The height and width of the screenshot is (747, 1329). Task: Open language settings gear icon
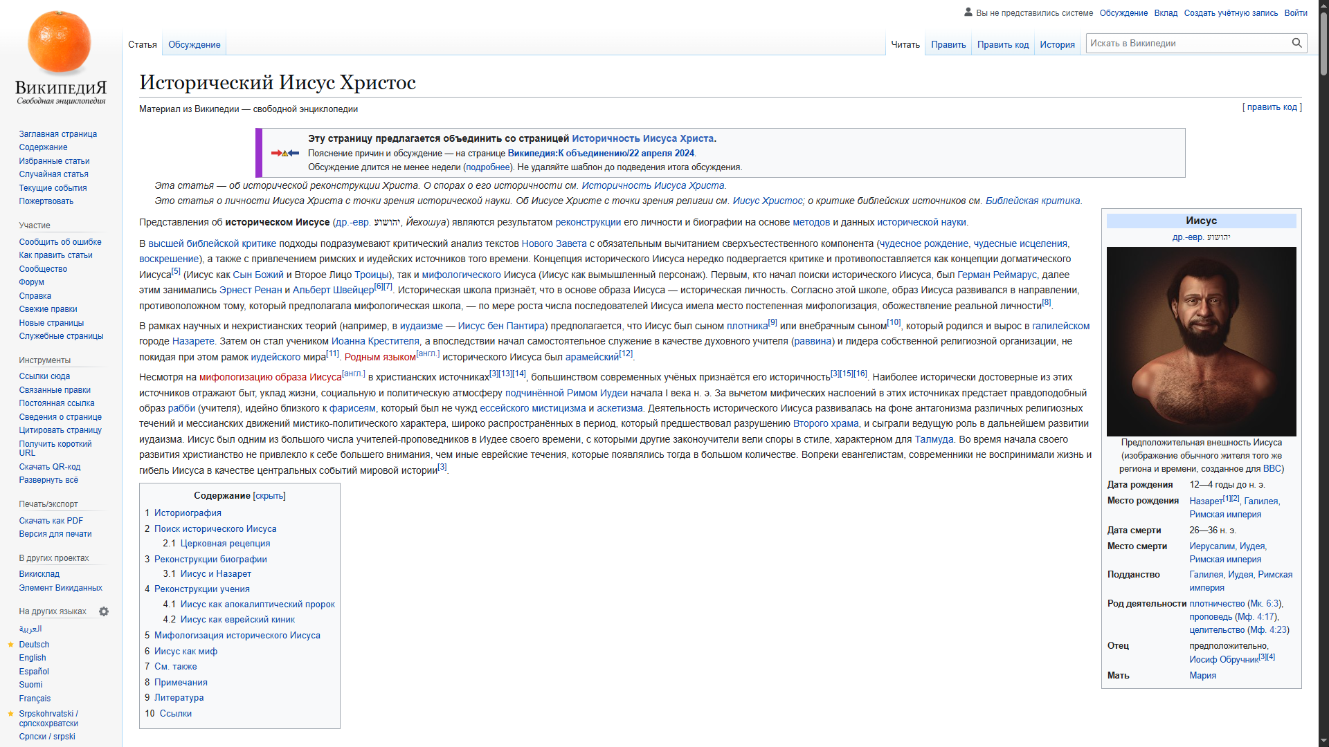(x=104, y=611)
